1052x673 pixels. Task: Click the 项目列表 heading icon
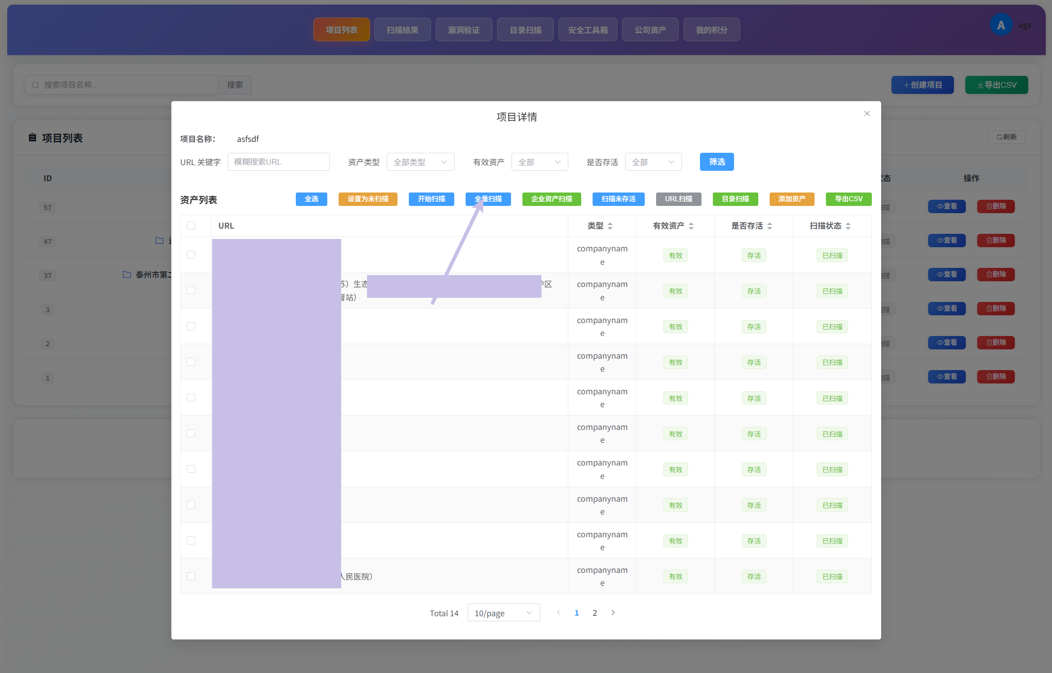33,138
